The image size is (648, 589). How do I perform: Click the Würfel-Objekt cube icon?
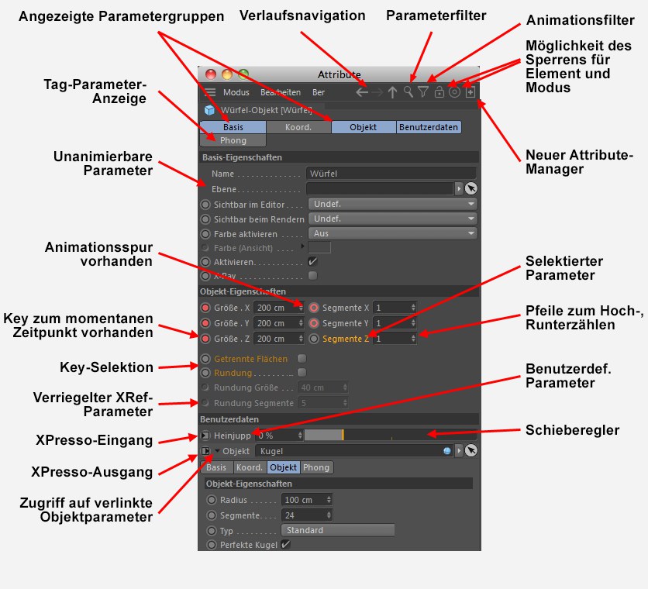[x=209, y=110]
